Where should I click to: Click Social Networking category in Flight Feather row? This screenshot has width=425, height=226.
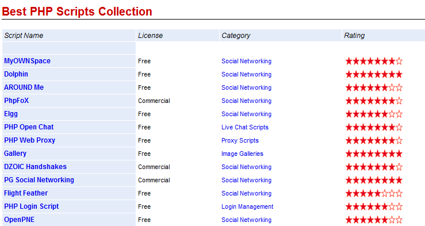coord(246,193)
